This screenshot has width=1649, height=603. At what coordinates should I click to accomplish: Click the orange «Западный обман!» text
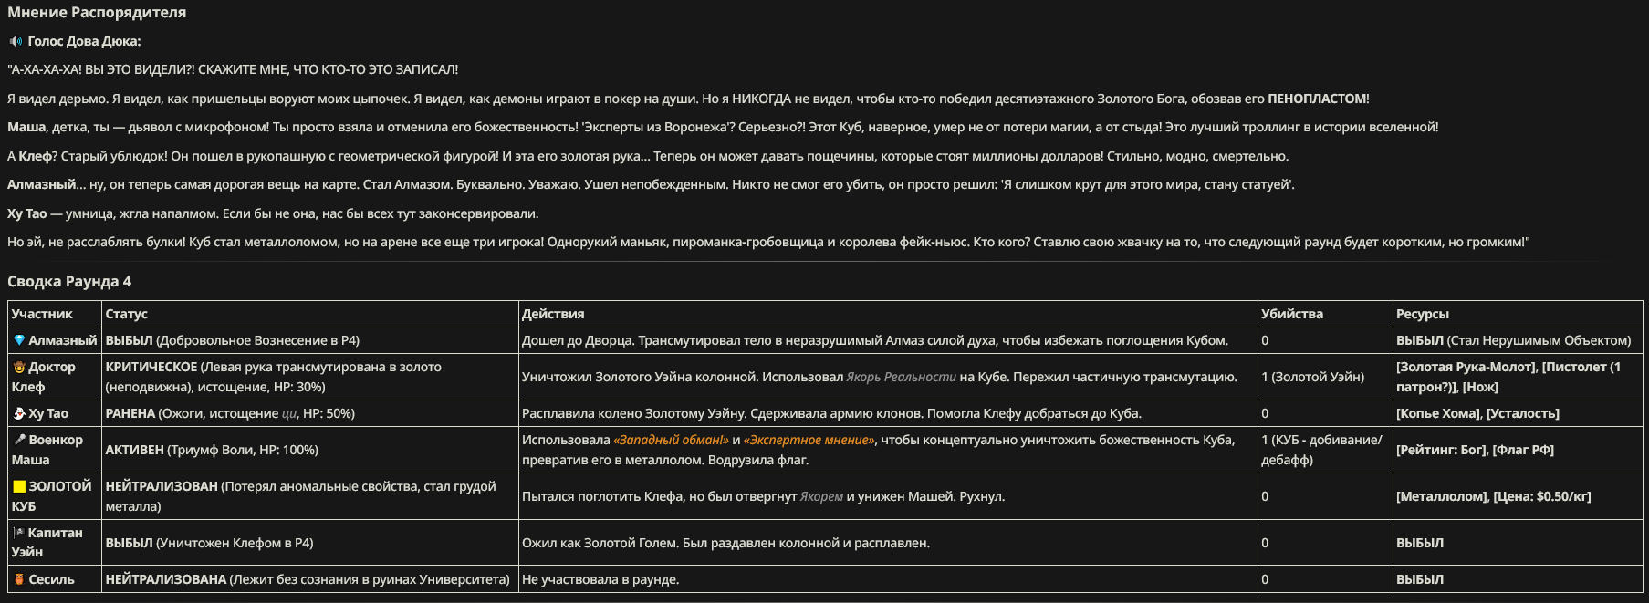(x=671, y=440)
